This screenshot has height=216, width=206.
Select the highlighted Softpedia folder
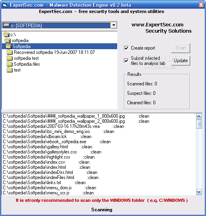[59, 46]
